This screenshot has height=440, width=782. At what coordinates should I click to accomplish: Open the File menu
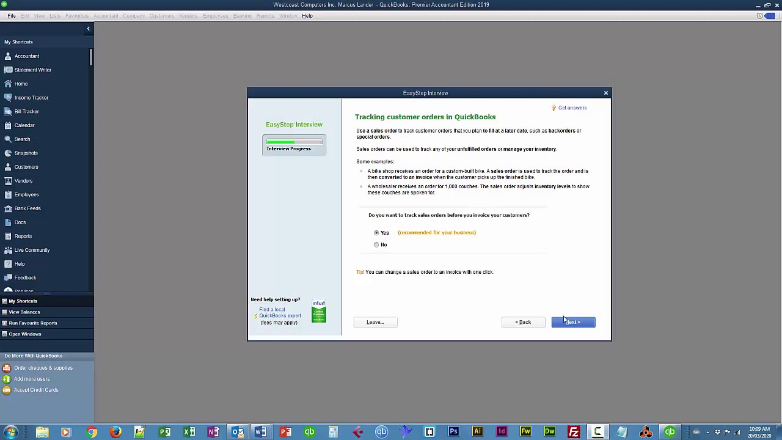point(12,16)
